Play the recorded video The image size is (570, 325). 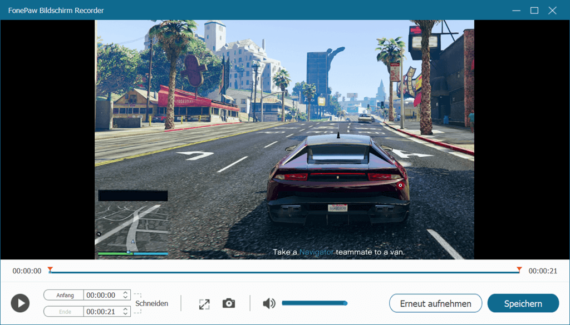point(20,303)
